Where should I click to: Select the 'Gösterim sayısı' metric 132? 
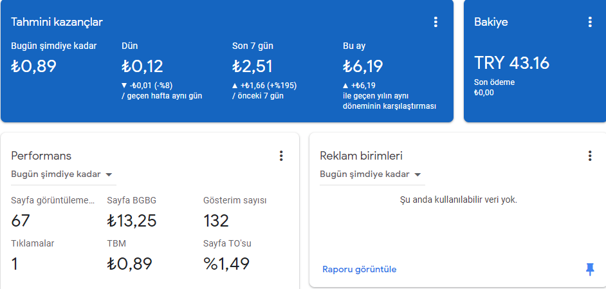click(216, 221)
